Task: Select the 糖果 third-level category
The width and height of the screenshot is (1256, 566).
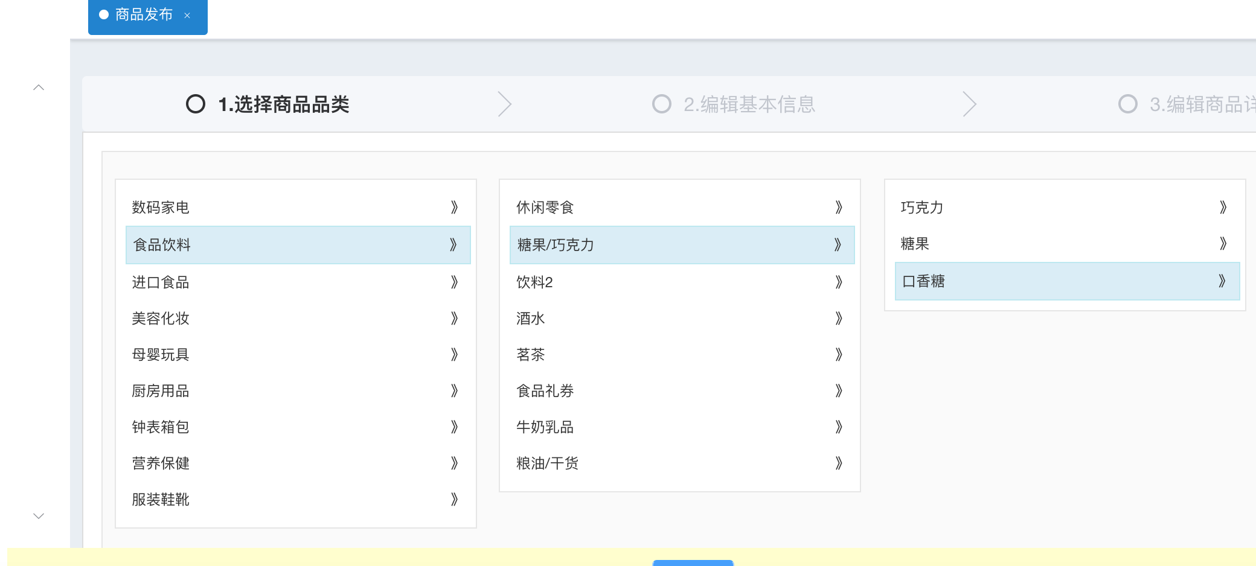Action: tap(1067, 244)
